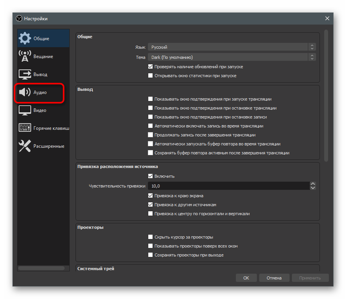Image resolution: width=346 pixels, height=299 pixels.
Task: Select the Видео monitor icon
Action: [x=25, y=110]
